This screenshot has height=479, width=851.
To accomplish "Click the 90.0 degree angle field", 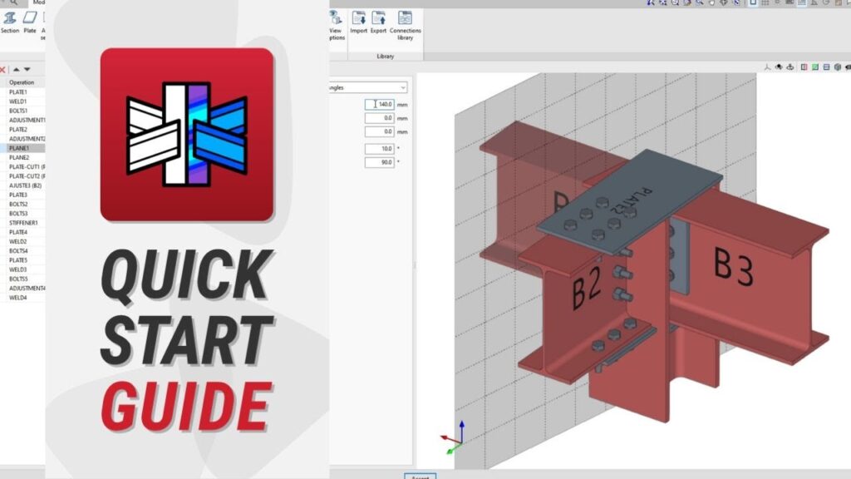I will pos(380,162).
